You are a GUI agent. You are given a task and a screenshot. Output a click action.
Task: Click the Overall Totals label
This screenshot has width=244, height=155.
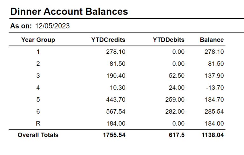pos(38,135)
